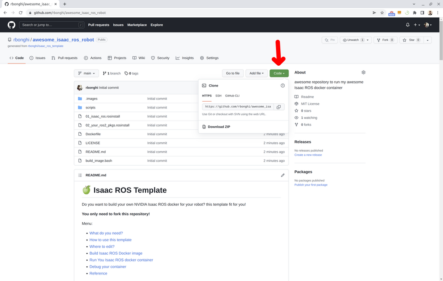Image resolution: width=443 pixels, height=281 pixels.
Task: Pin this repository
Action: (x=330, y=40)
